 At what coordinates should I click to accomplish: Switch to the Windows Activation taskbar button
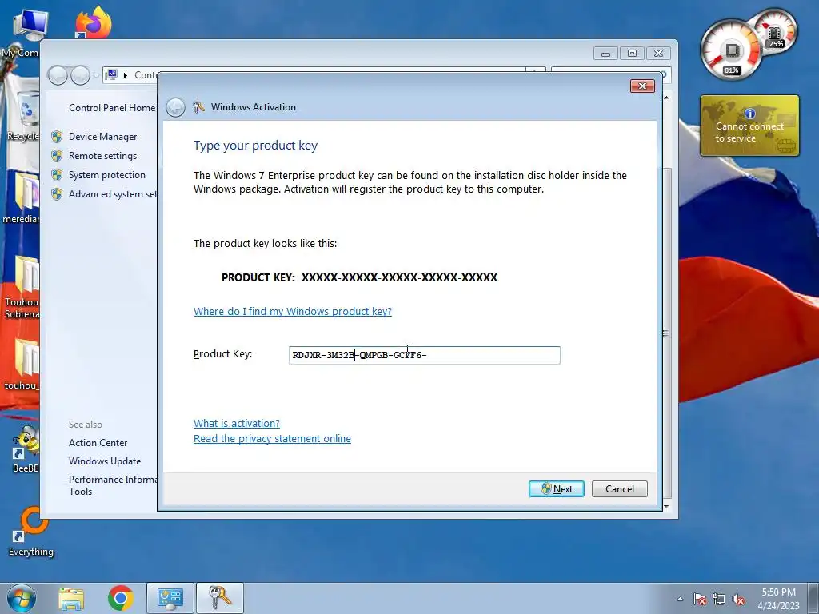220,598
